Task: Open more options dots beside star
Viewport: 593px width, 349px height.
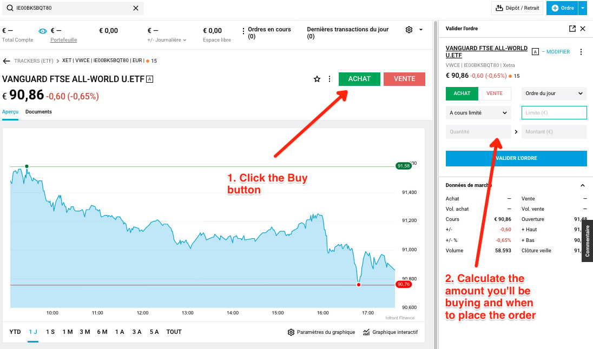Action: [330, 79]
